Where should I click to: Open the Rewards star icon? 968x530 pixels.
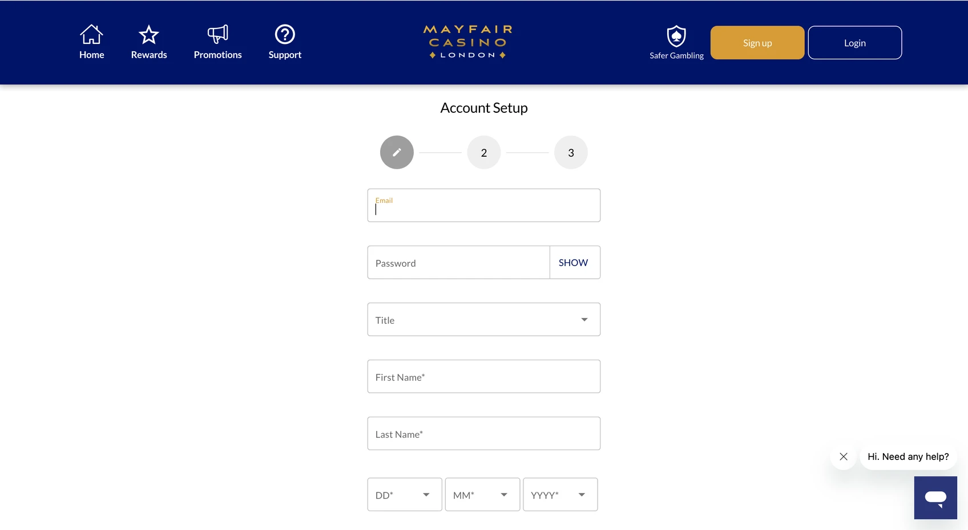click(x=149, y=35)
